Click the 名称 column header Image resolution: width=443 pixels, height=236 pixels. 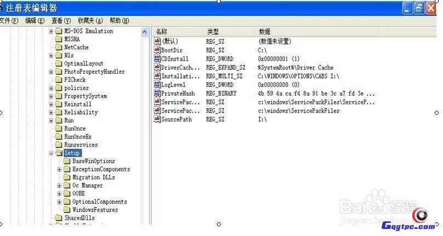162,32
